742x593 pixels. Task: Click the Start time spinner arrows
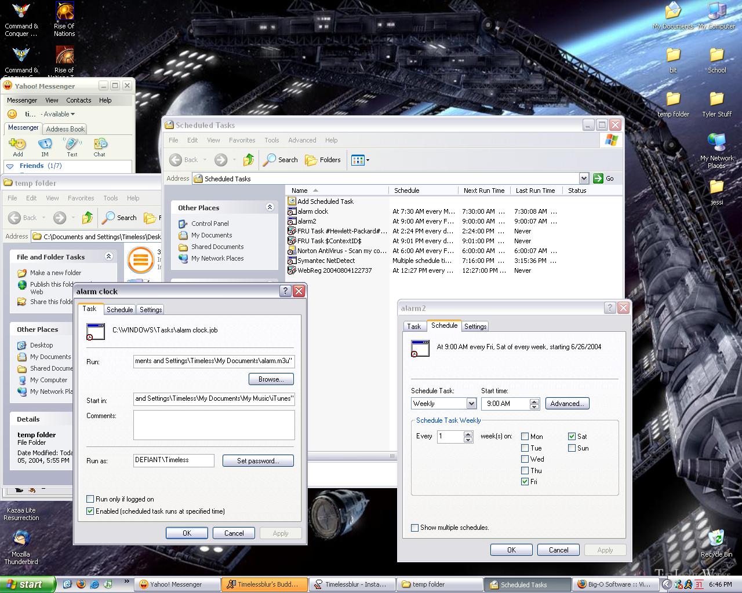(x=534, y=404)
